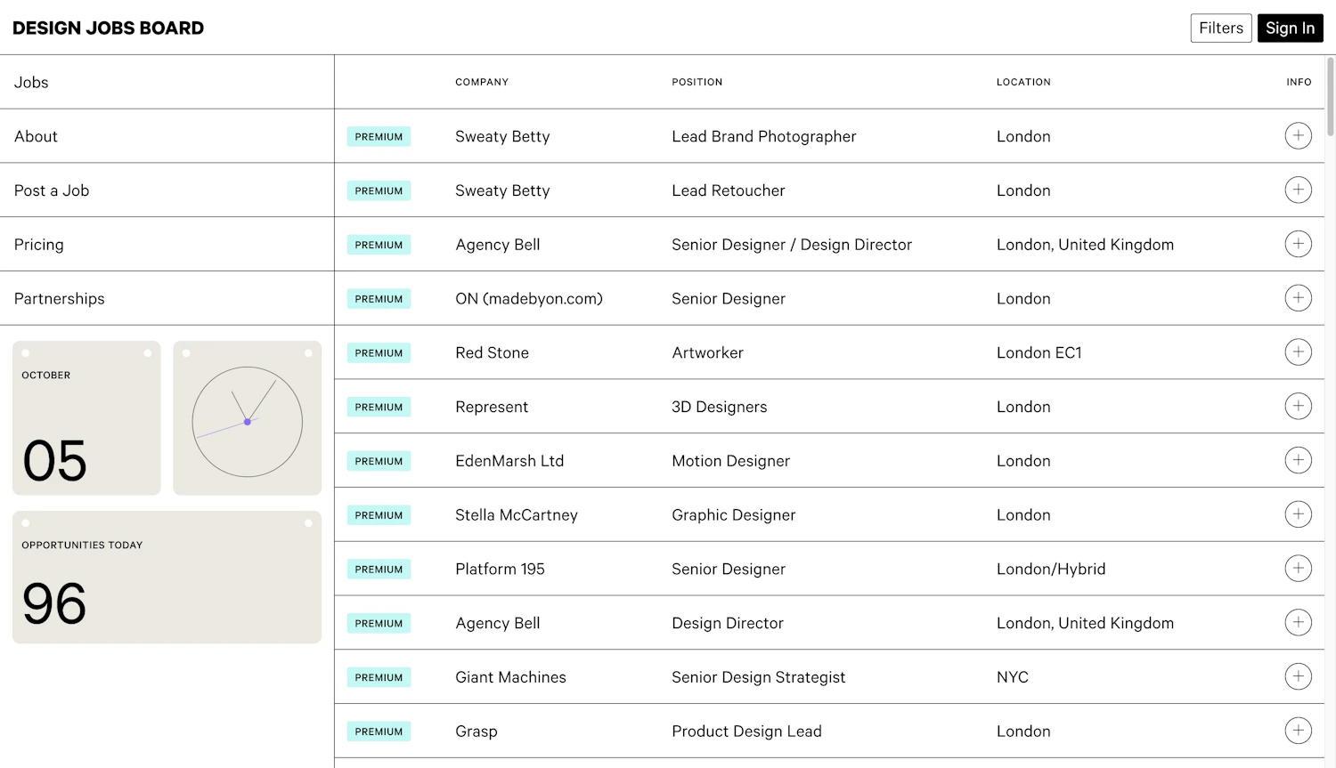Open the Pricing page from the sidebar
Viewport: 1336px width, 768px height.
[38, 244]
